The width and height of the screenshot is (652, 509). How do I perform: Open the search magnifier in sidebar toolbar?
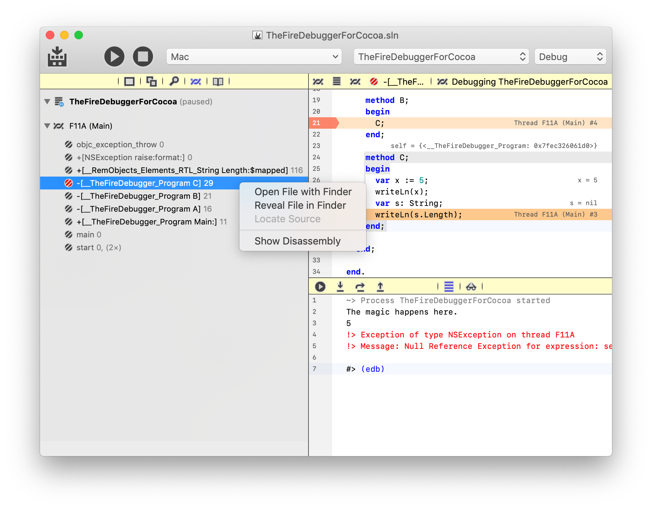click(174, 81)
